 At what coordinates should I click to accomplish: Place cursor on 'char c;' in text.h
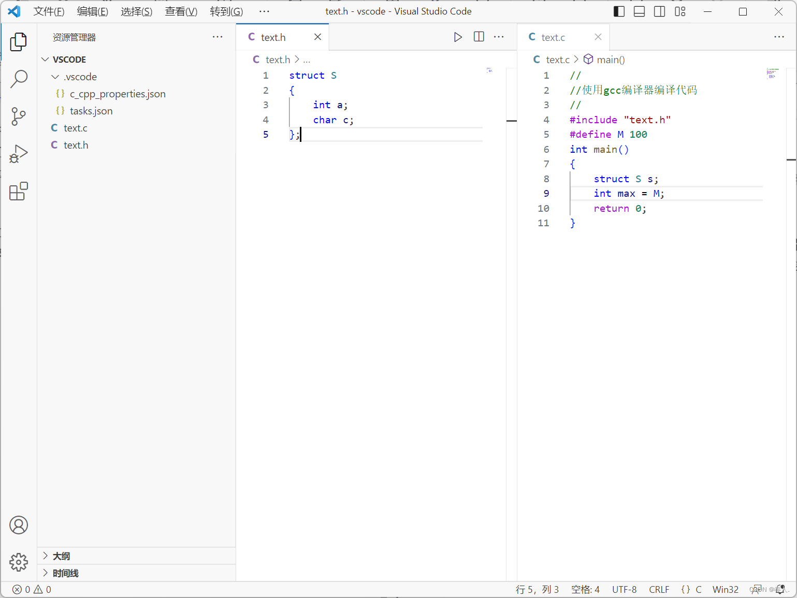tap(334, 120)
